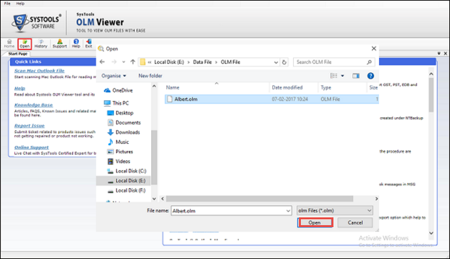Click the forward arrow in Open dialog
450x259 pixels.
pyautogui.click(x=114, y=62)
